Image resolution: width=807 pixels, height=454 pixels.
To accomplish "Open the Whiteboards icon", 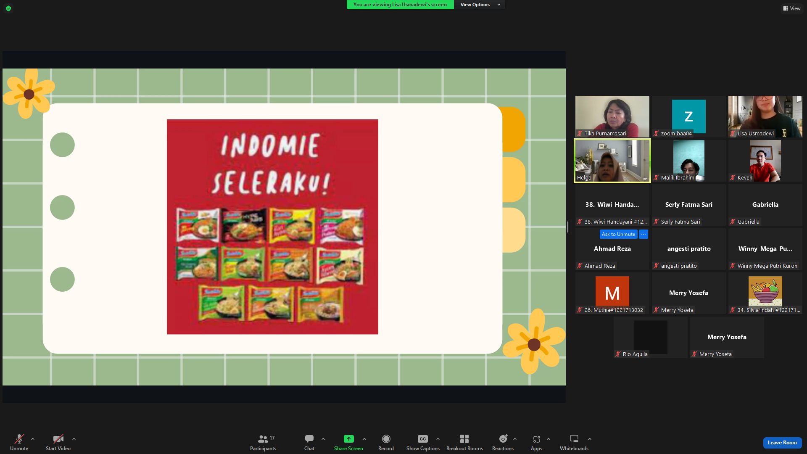I will tap(574, 439).
